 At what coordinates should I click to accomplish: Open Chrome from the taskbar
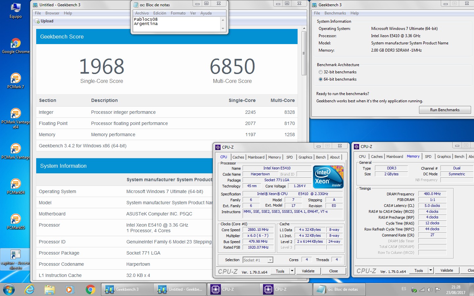(90, 289)
